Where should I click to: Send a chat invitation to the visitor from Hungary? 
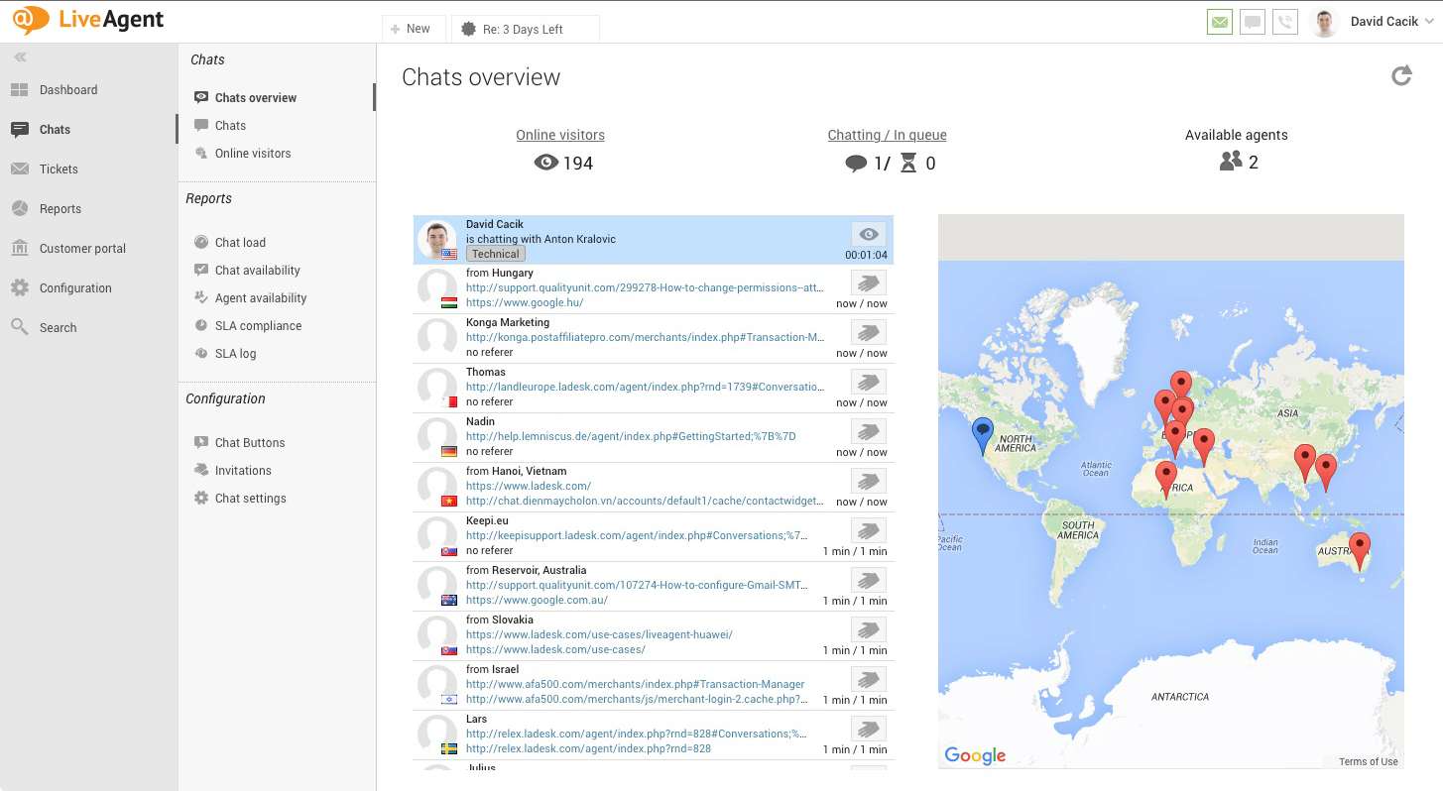pos(868,282)
